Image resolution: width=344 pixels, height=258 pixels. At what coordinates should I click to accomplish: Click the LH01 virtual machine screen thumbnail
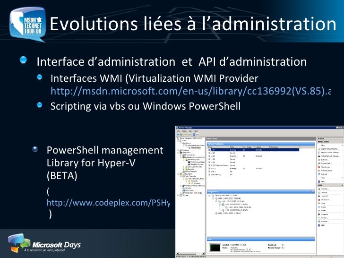(215, 247)
